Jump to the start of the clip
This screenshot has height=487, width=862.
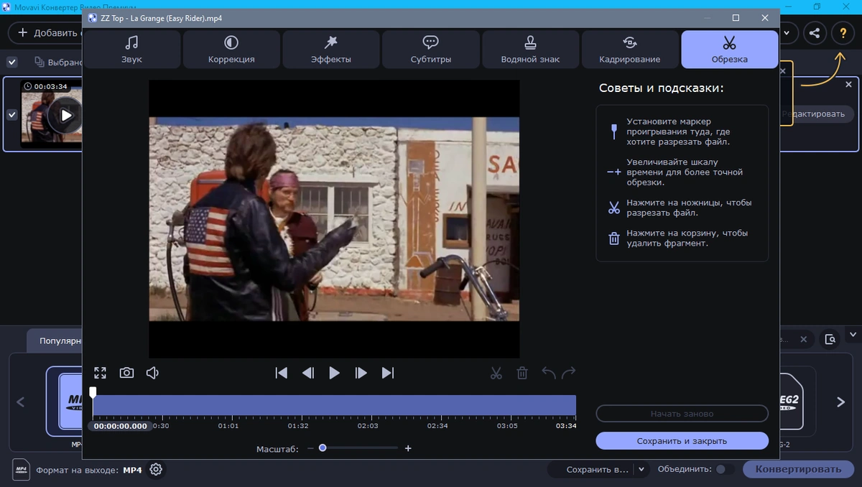[282, 373]
